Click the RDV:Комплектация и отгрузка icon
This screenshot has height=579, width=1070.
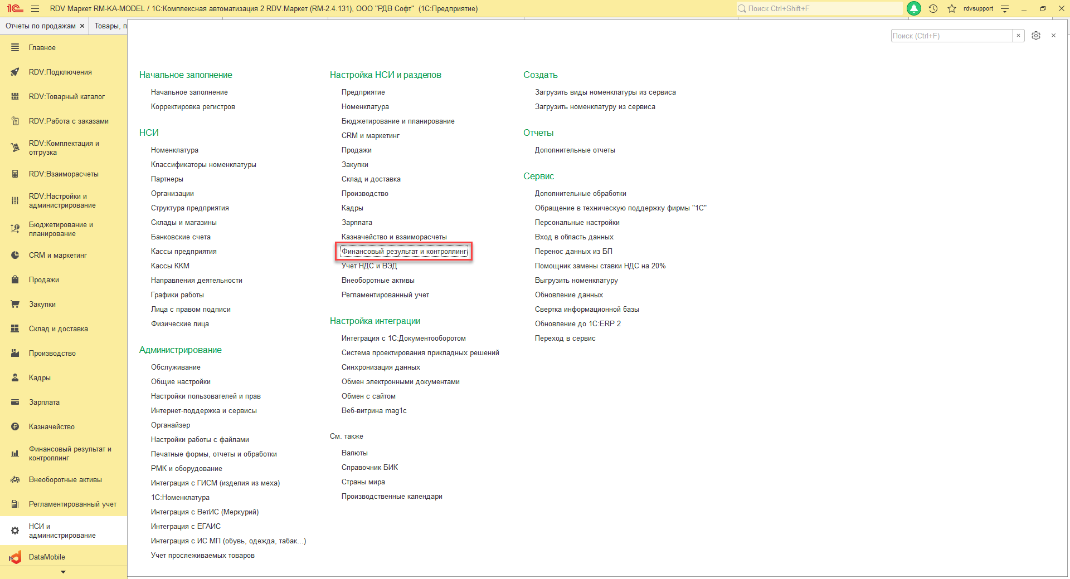tap(15, 148)
